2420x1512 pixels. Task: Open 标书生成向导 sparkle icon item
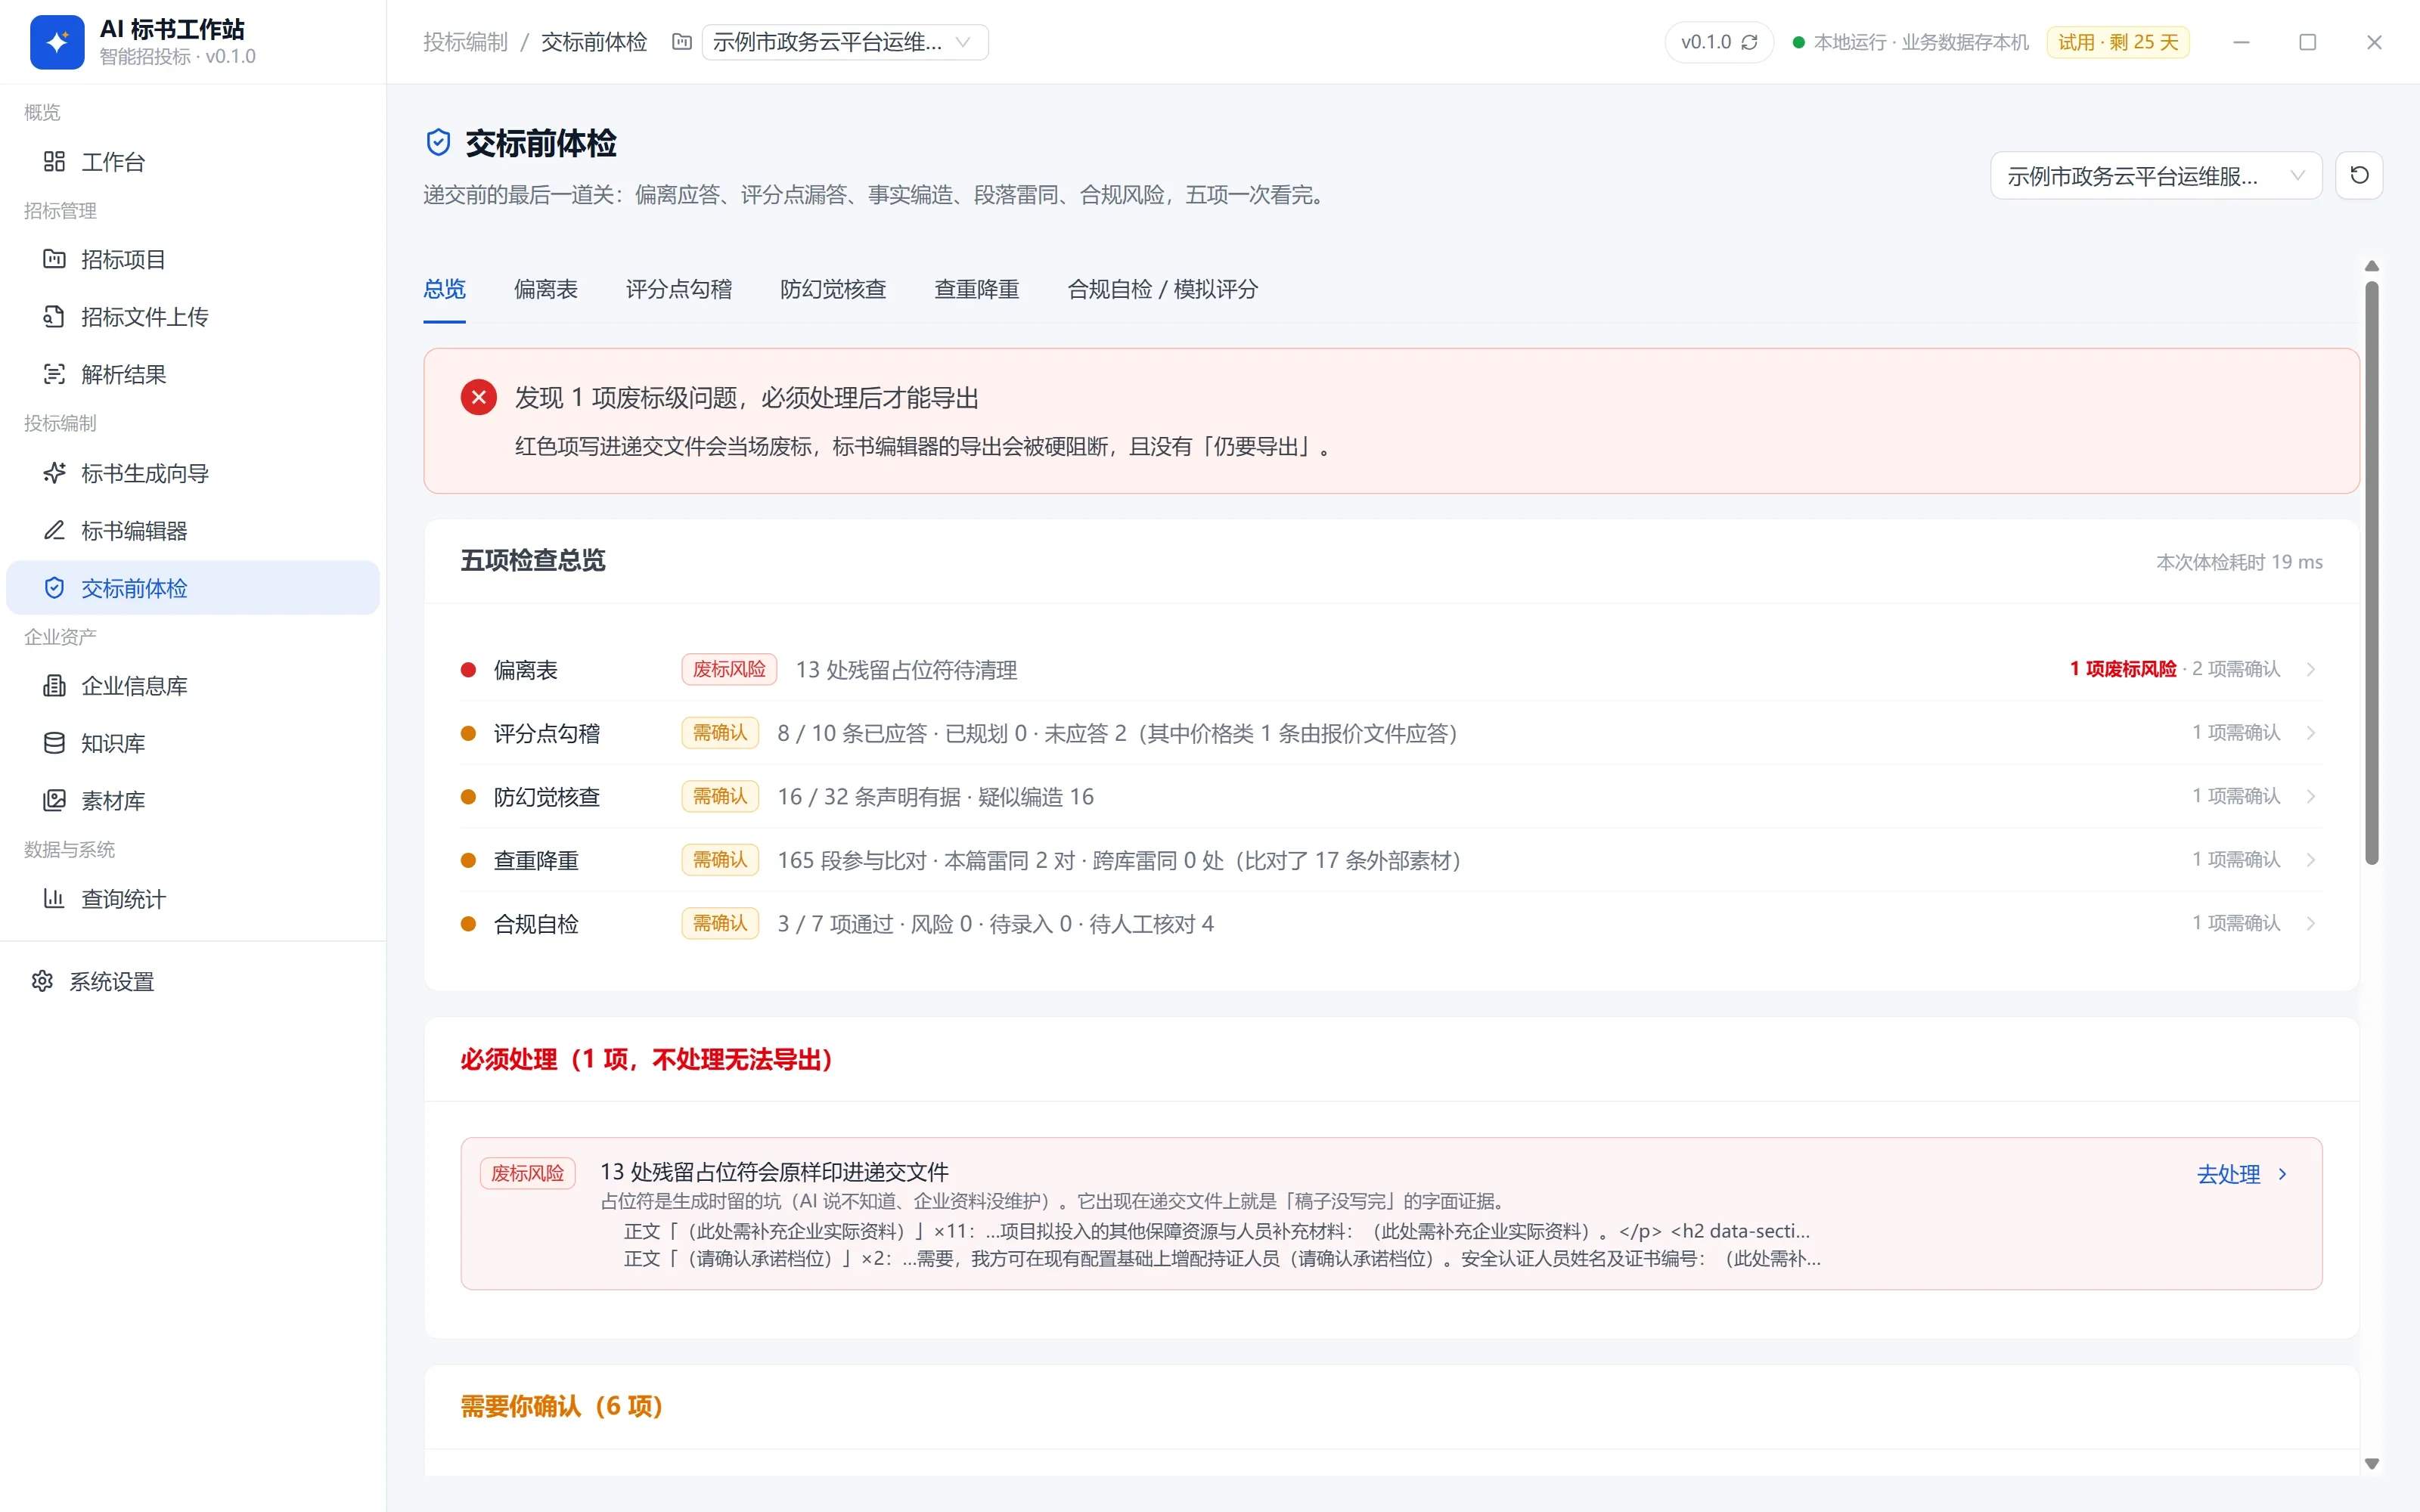click(54, 473)
